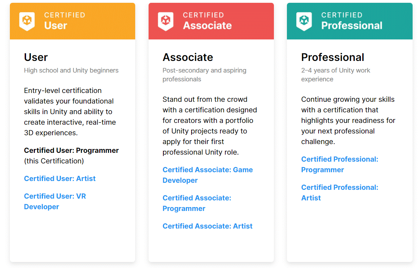This screenshot has width=420, height=268.
Task: Open the Certified Associate: Programmer link
Action: tap(197, 203)
